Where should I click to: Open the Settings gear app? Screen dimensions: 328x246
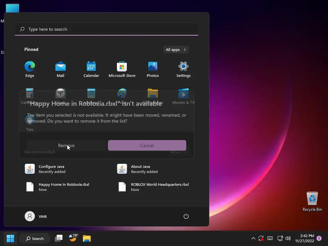click(184, 70)
